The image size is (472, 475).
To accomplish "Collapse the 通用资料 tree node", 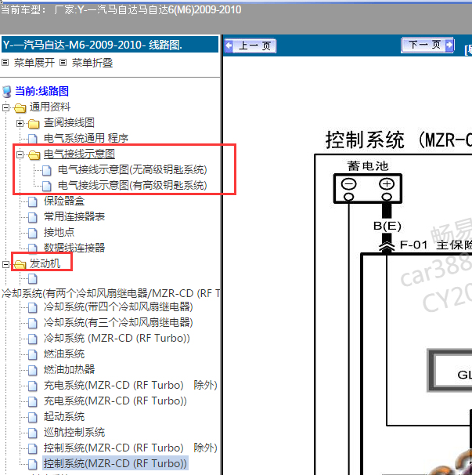I will [5, 107].
